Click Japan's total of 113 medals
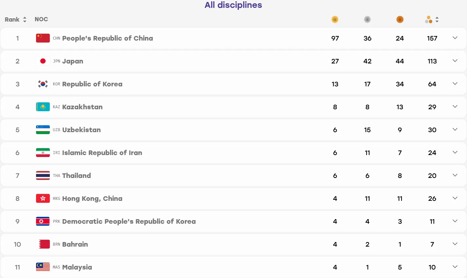This screenshot has width=467, height=278. [432, 61]
